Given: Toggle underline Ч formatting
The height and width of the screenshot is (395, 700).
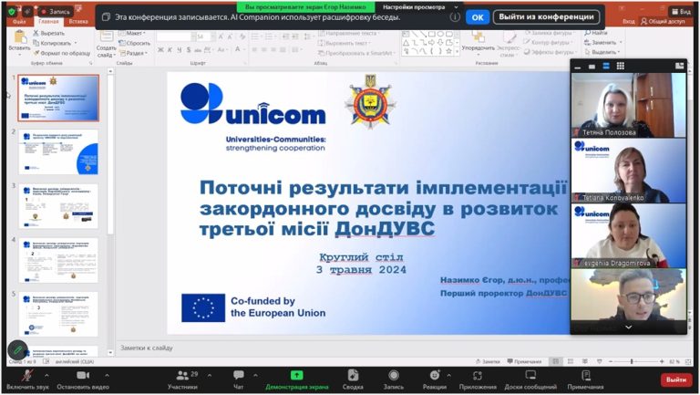Looking at the screenshot, I should pos(179,49).
